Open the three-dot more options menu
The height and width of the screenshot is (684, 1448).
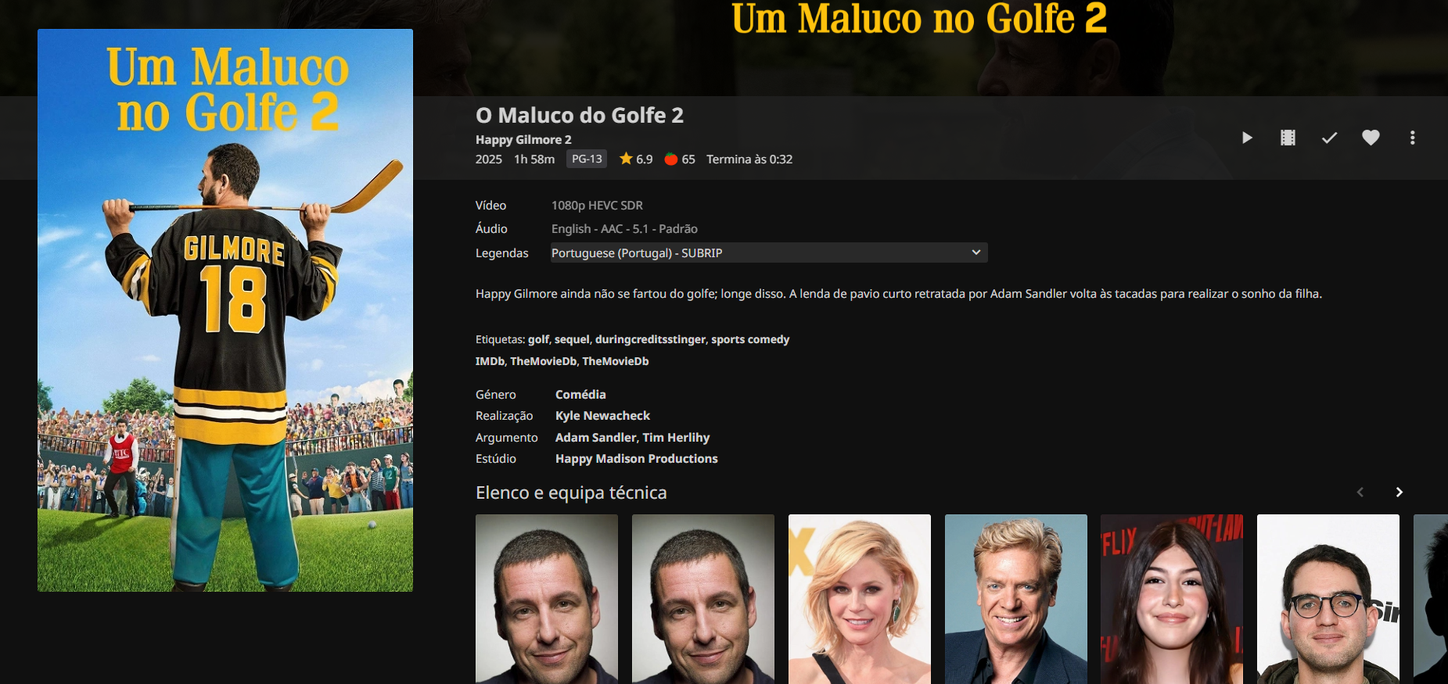point(1412,138)
